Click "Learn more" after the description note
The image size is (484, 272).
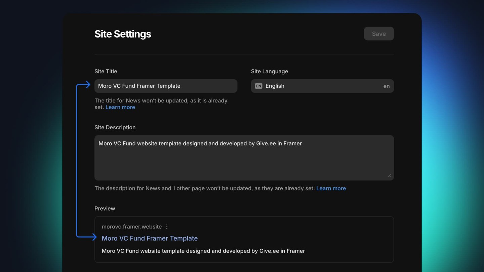click(331, 188)
